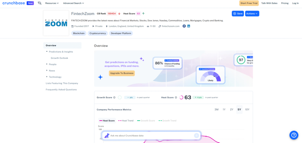Image resolution: width=302 pixels, height=143 pixels.
Task: Click the send arrow in ask box
Action: click(x=196, y=136)
